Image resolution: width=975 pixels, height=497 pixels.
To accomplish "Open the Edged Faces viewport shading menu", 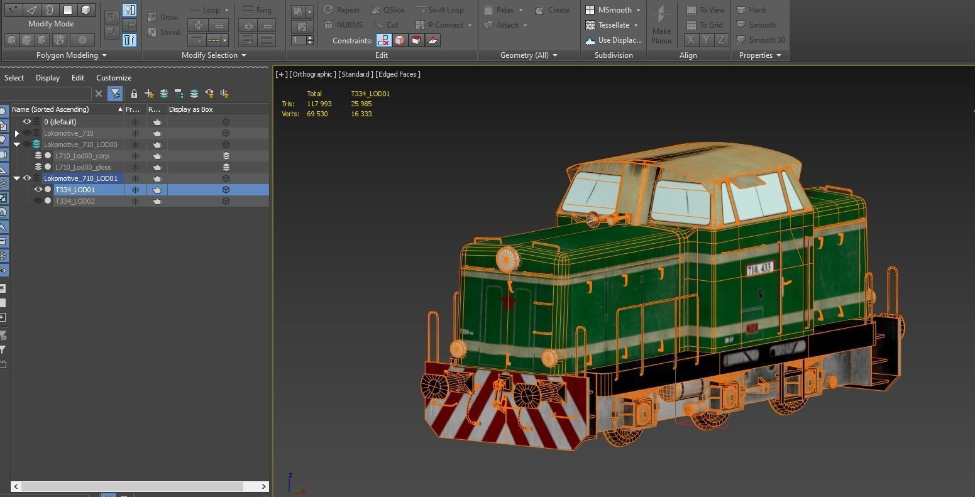I will [398, 74].
